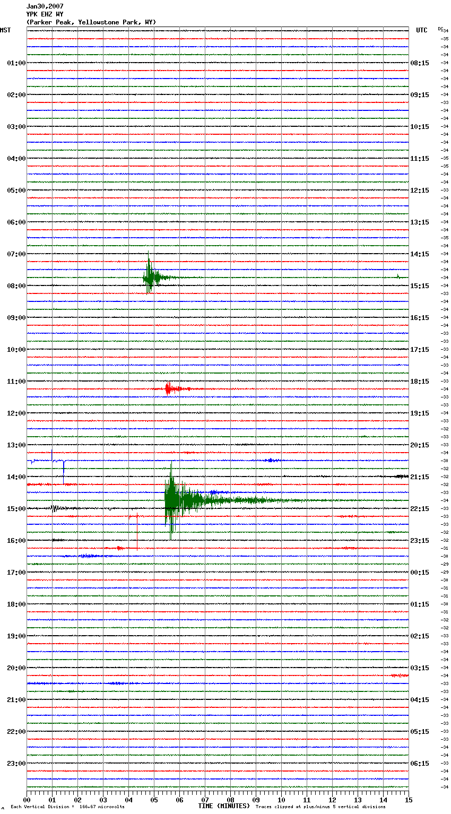Select the '16:00' MST time label
The height and width of the screenshot is (814, 451).
[x=16, y=541]
